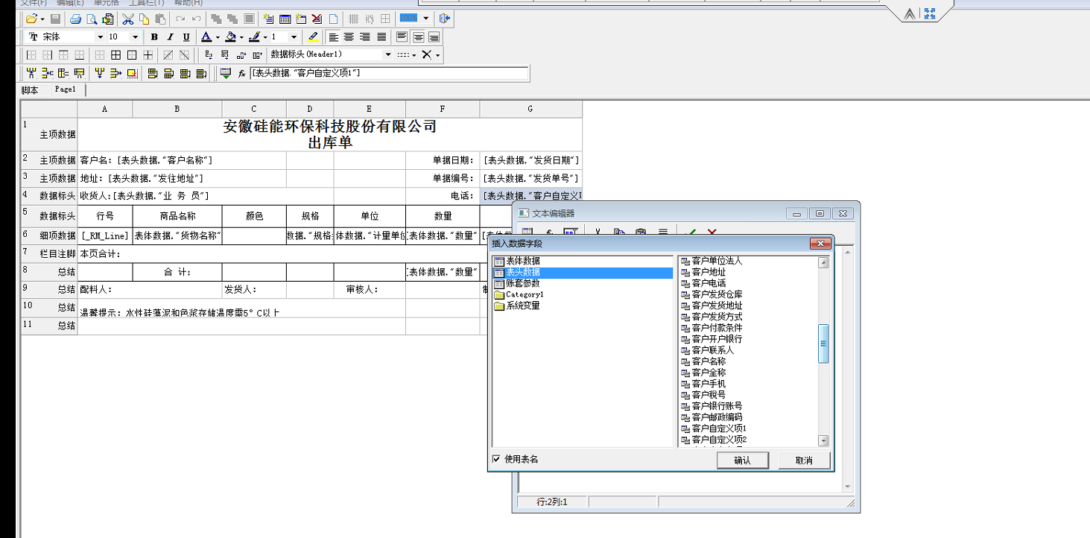Click the expression input field
The height and width of the screenshot is (538, 1090).
pos(389,74)
